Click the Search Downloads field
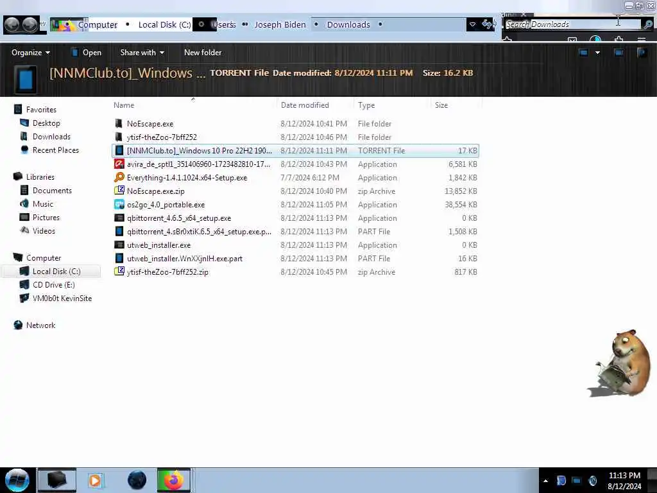 572,24
